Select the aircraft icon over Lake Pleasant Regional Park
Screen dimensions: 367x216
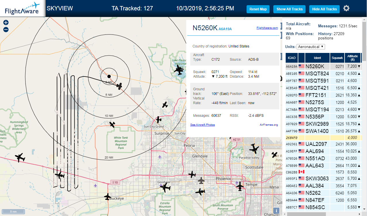point(179,69)
